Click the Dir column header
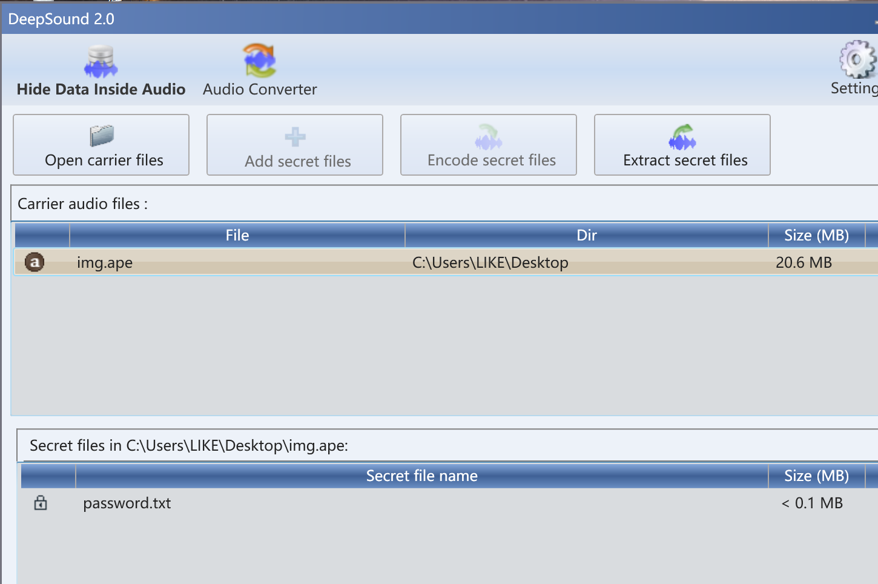Image resolution: width=878 pixels, height=584 pixels. tap(587, 236)
